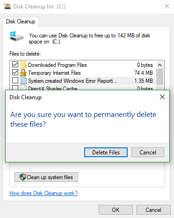
Task: Click the folder icon for Downloaded Program Files
Action: tap(23, 65)
